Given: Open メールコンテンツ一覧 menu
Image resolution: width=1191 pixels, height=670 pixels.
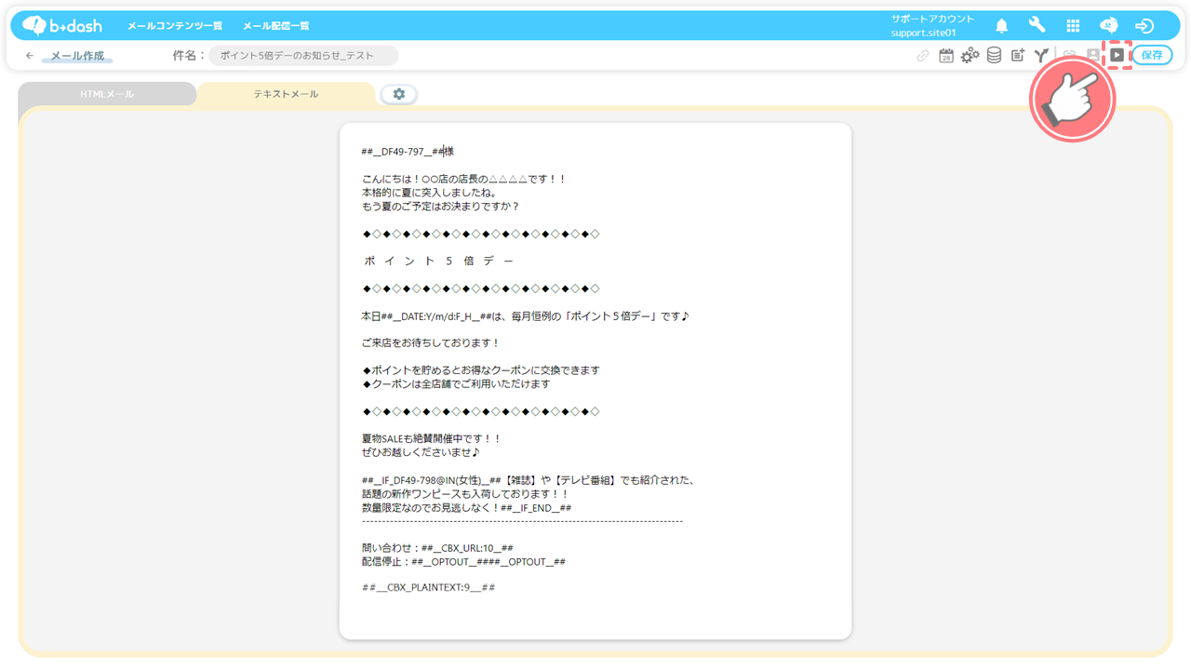Looking at the screenshot, I should click(x=175, y=26).
